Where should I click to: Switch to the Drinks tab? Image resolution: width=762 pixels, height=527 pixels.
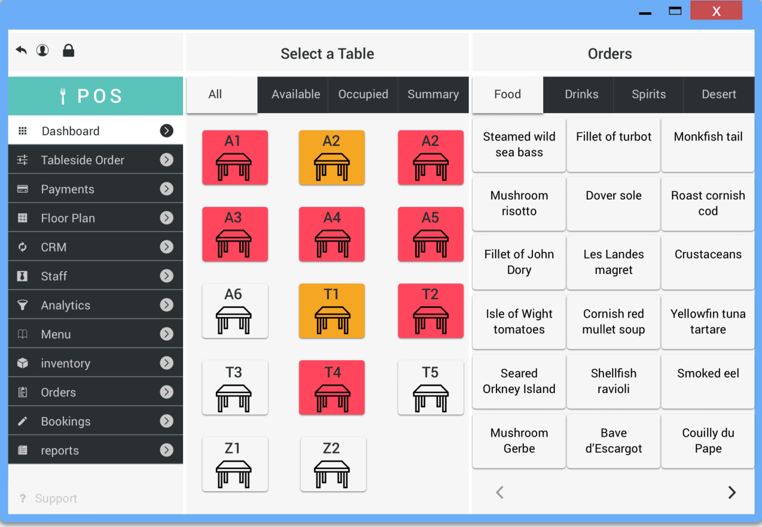pos(581,94)
